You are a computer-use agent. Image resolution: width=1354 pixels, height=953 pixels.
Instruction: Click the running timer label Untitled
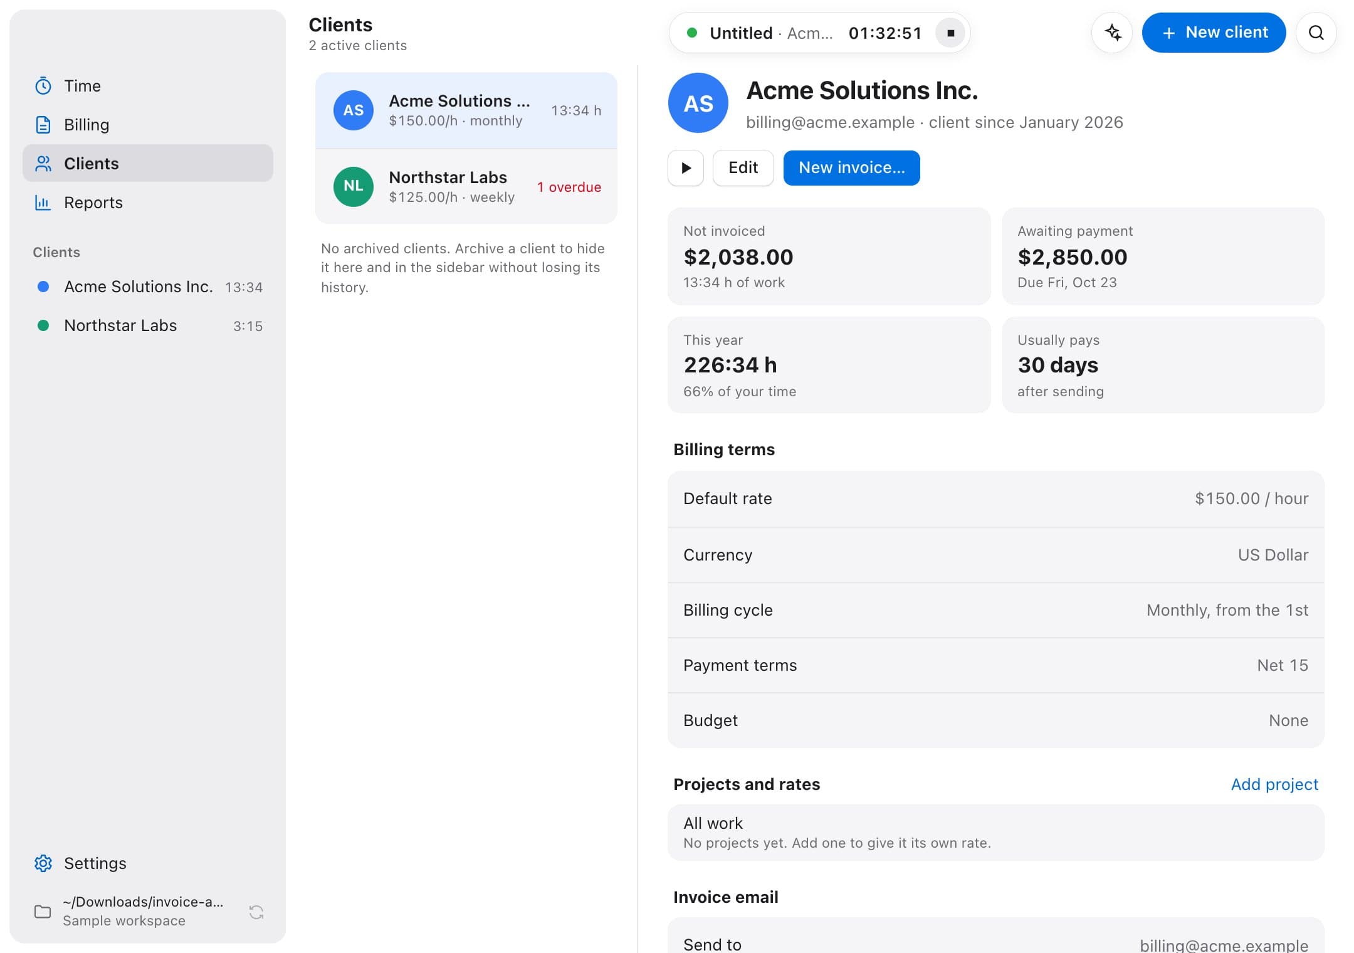[740, 33]
